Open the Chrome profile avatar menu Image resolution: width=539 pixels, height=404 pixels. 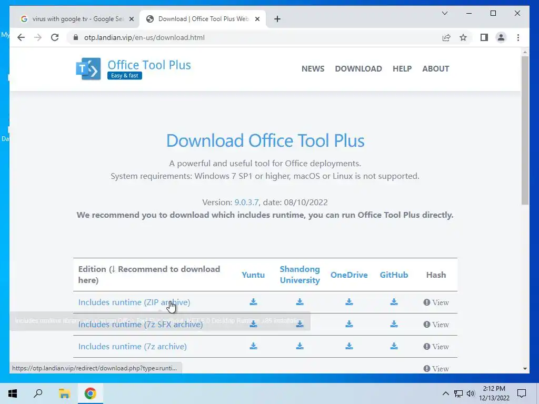point(501,37)
